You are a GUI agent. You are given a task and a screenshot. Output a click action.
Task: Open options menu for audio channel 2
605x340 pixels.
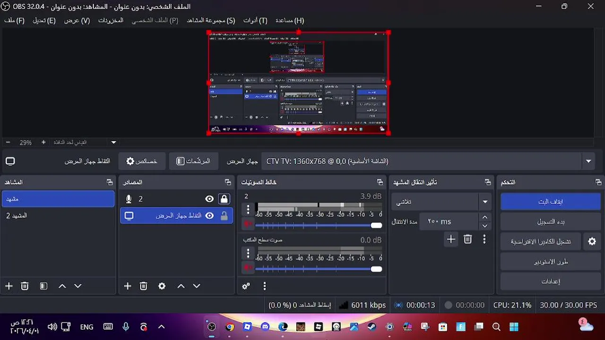248,209
